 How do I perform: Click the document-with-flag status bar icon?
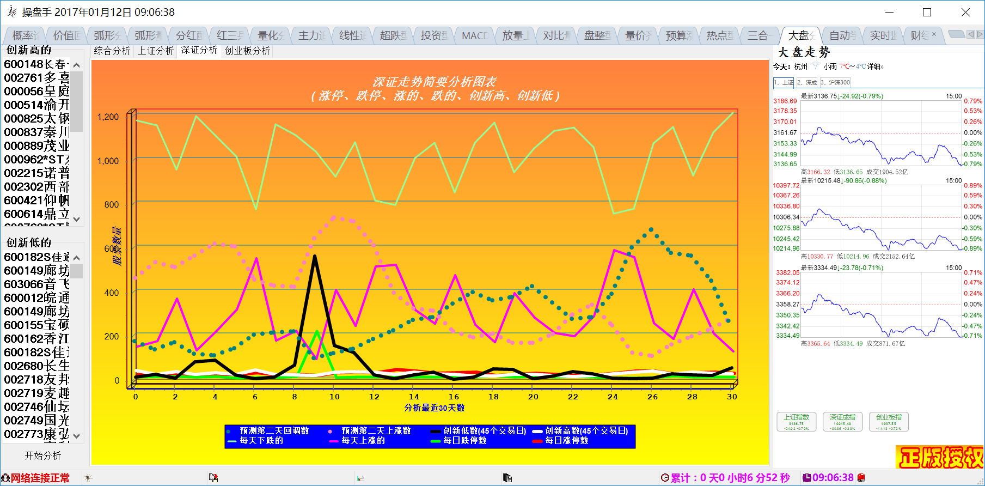click(x=213, y=478)
